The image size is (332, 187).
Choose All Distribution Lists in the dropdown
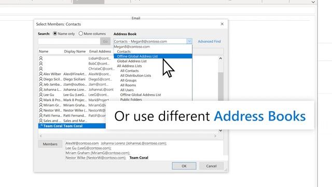135,75
